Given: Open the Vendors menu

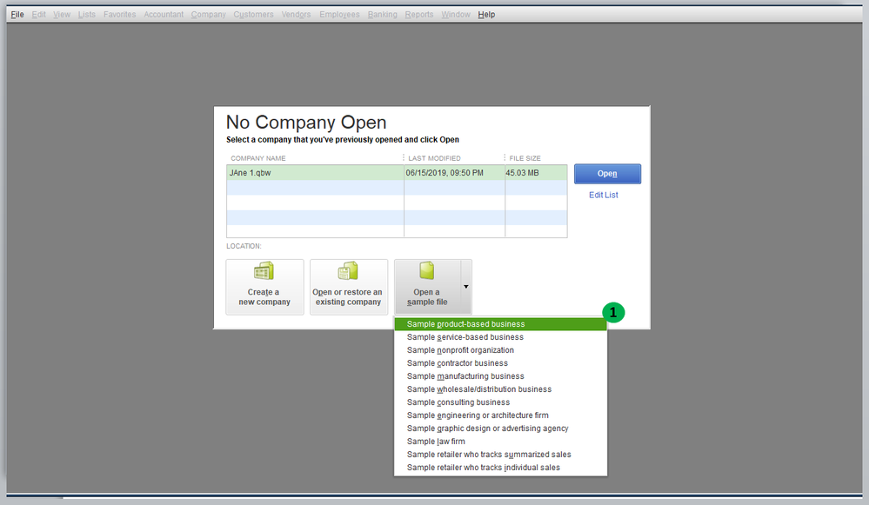Looking at the screenshot, I should [x=296, y=15].
